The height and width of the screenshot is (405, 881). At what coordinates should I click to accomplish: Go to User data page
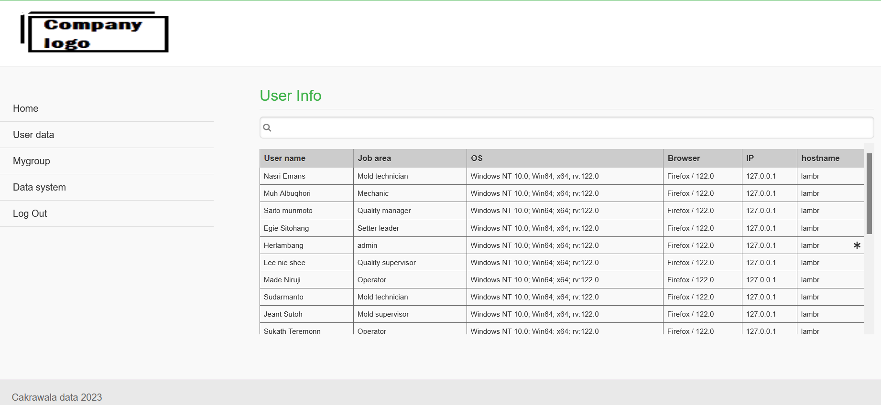point(33,135)
